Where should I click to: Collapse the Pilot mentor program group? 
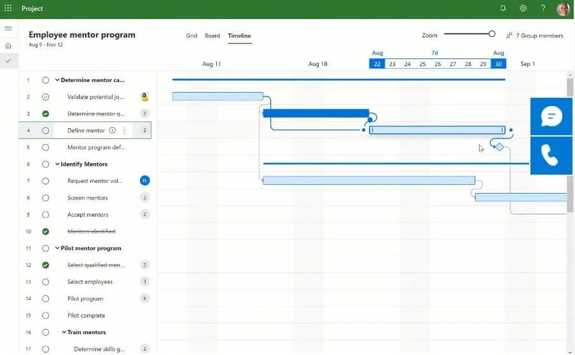pos(57,248)
